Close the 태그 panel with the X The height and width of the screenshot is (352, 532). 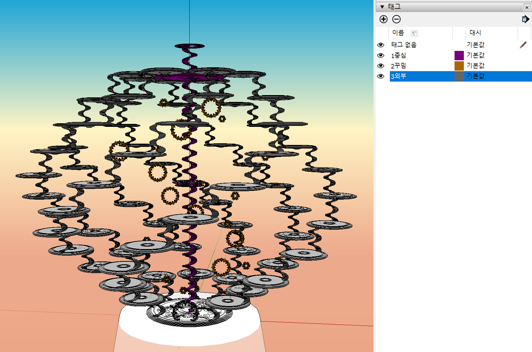pyautogui.click(x=527, y=7)
